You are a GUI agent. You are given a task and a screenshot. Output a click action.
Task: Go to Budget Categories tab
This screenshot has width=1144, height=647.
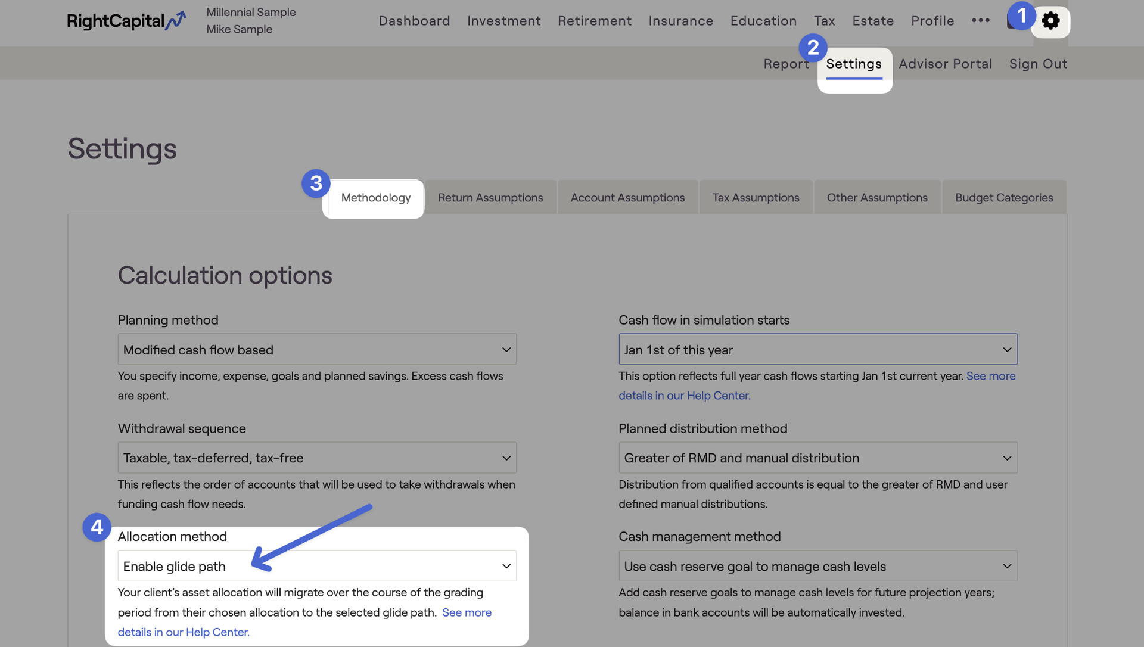point(1003,198)
